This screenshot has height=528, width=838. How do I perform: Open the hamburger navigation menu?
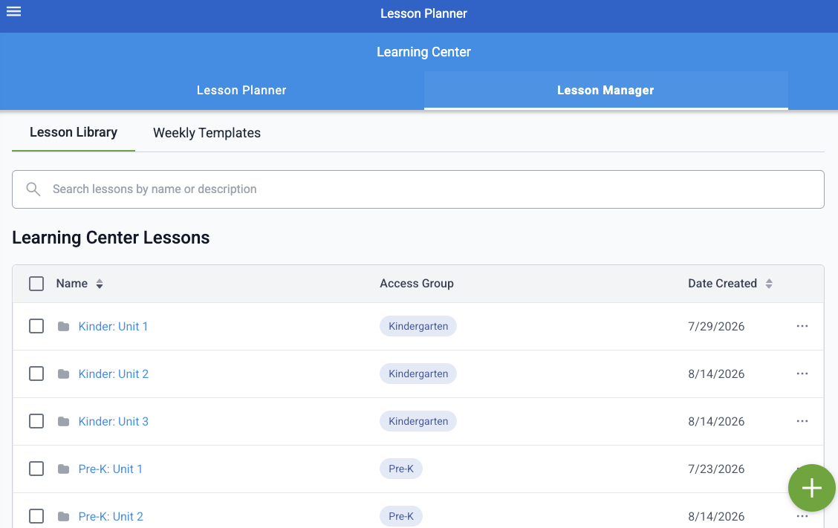coord(13,11)
